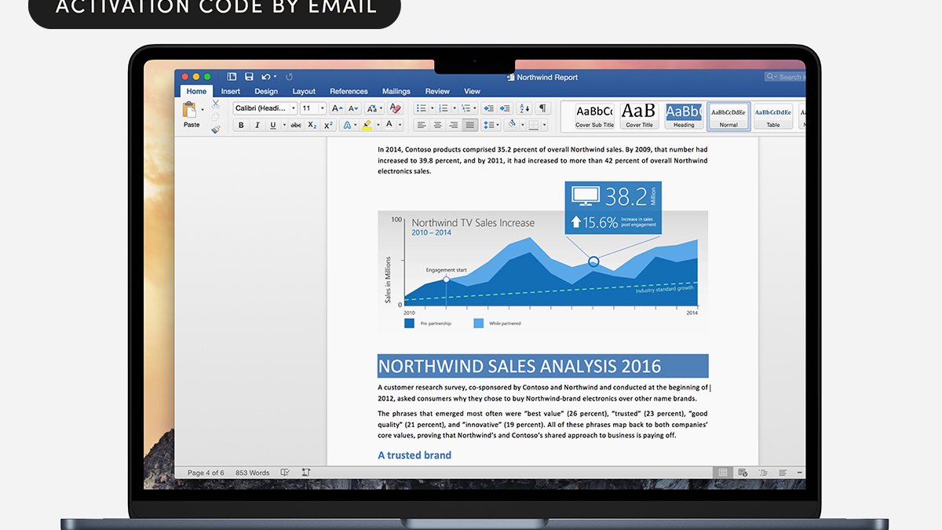
Task: Toggle Strikethrough formatting
Action: coord(295,125)
